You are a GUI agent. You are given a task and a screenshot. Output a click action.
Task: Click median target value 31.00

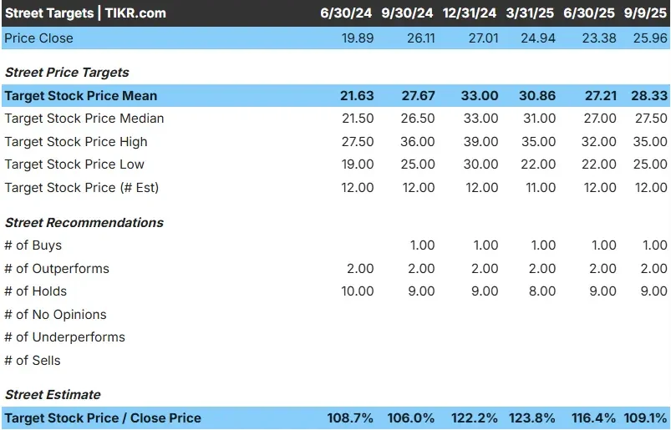coord(540,119)
